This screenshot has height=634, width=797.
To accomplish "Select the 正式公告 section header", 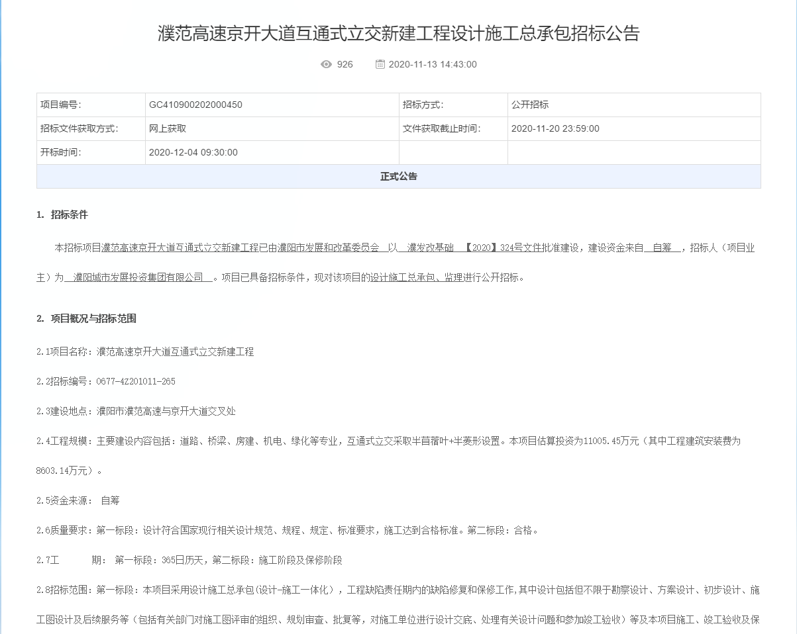I will point(398,177).
